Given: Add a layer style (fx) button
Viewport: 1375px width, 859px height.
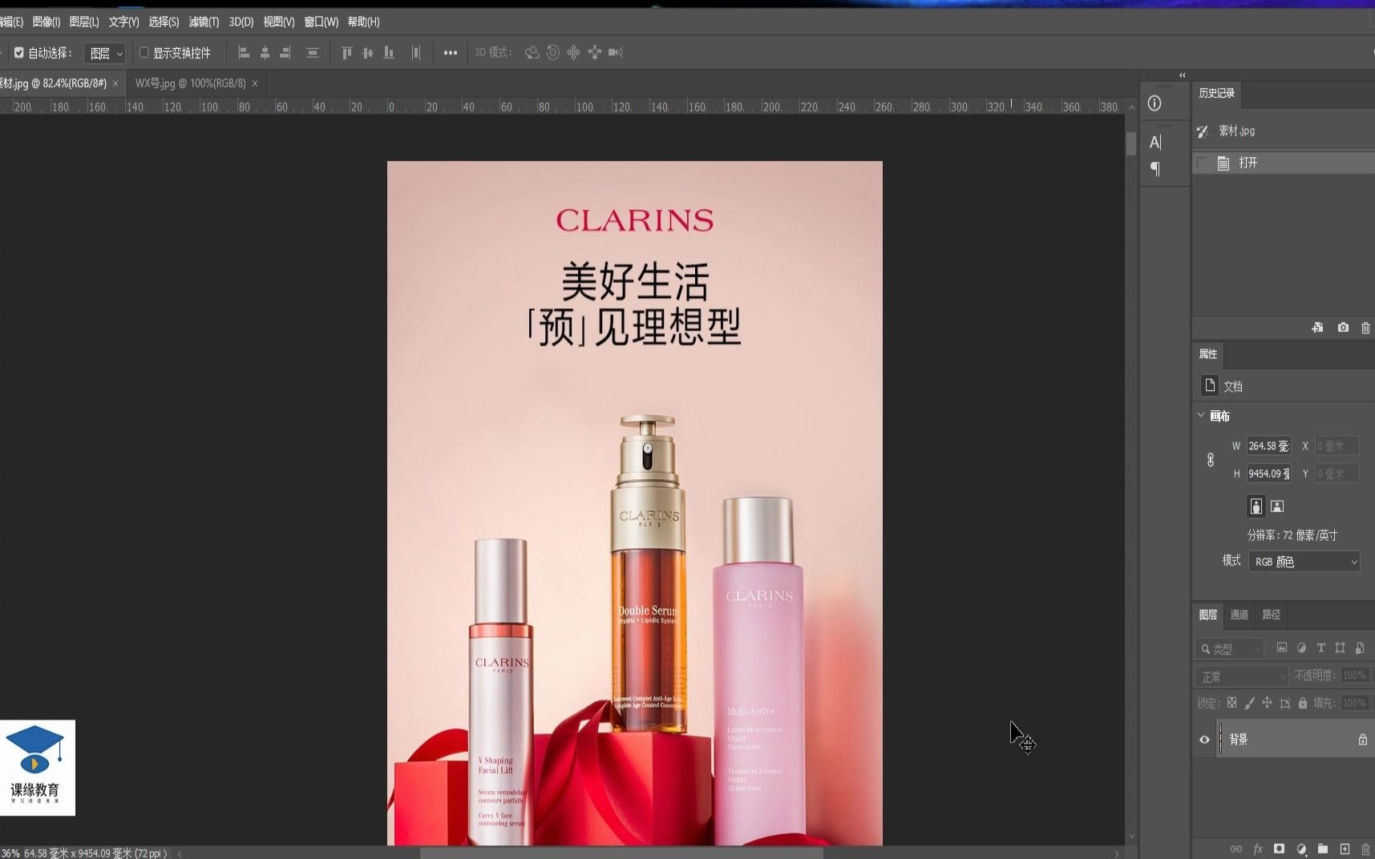Looking at the screenshot, I should (1258, 849).
